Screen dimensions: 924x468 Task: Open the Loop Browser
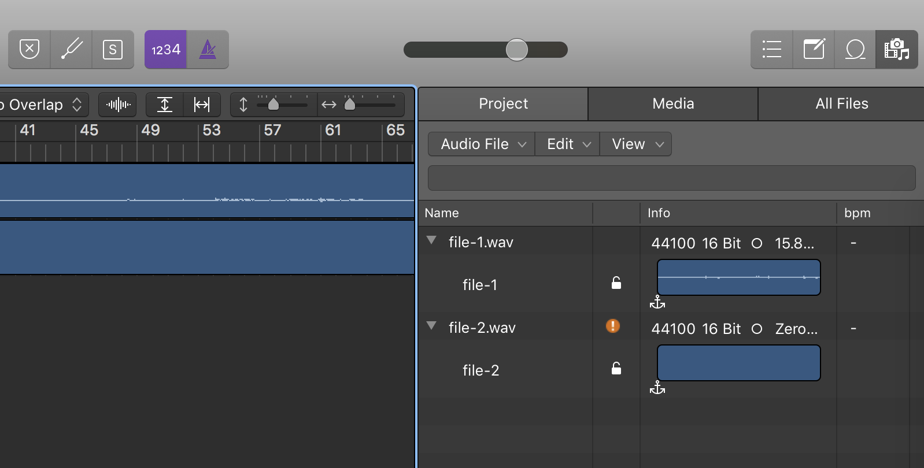[855, 50]
